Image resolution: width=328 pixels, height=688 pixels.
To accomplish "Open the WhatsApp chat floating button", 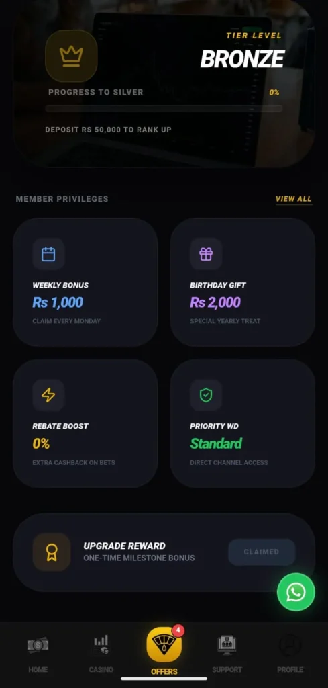I will 296,592.
